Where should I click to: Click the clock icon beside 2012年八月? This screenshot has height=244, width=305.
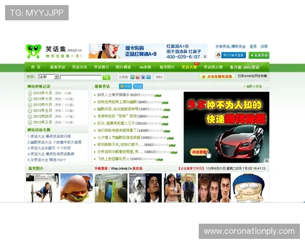coord(30,93)
